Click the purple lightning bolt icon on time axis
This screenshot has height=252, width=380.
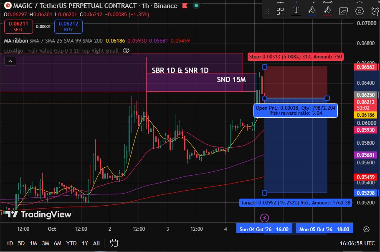[x=264, y=218]
